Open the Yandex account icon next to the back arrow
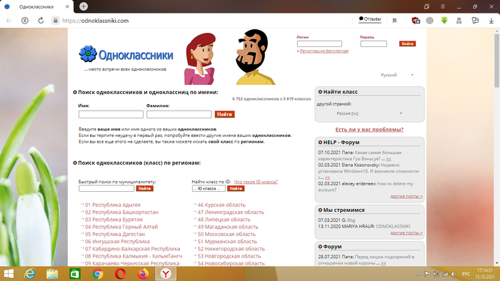The width and height of the screenshot is (500, 281). click(x=25, y=21)
